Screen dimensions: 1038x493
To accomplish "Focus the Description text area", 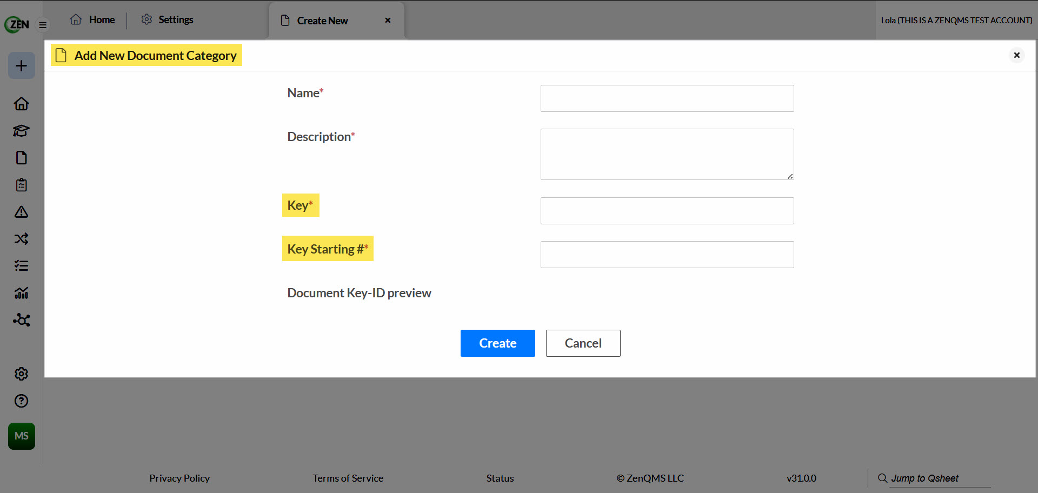I will click(667, 154).
